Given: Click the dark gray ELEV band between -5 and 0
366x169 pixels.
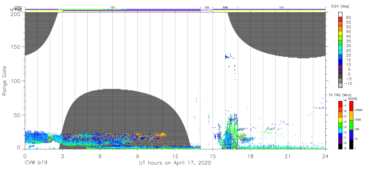Looking at the screenshot, I should pyautogui.click(x=340, y=76).
